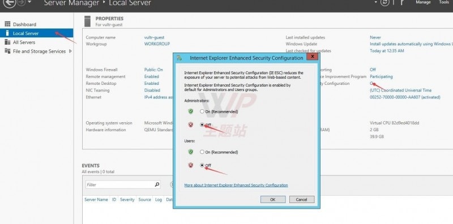Open the Tools menu
This screenshot has width=453, height=224.
tap(444, 2)
